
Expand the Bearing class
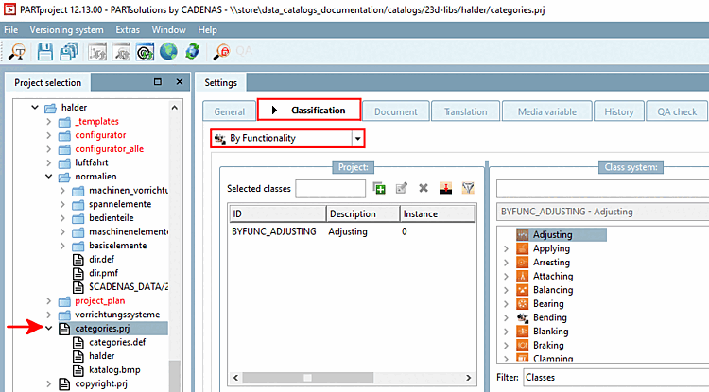(507, 304)
